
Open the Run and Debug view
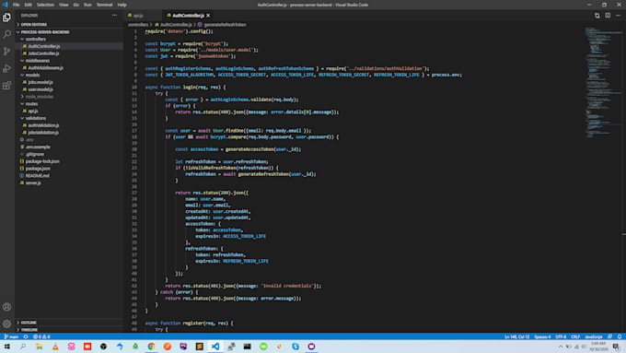pos(6,68)
